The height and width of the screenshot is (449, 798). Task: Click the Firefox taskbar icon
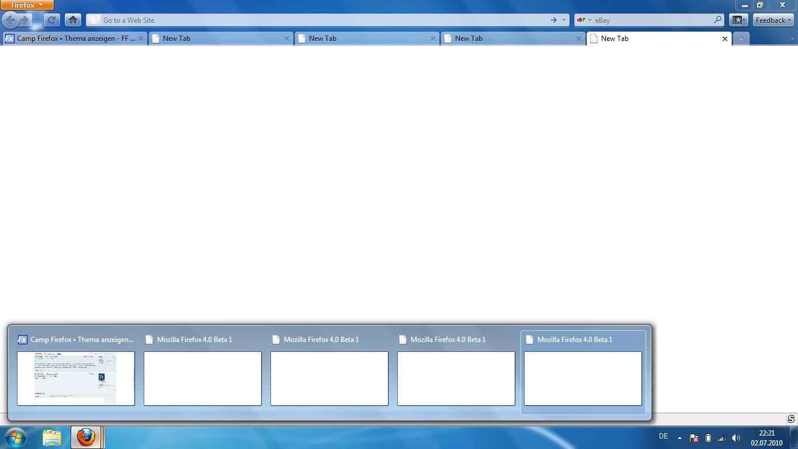pyautogui.click(x=86, y=437)
